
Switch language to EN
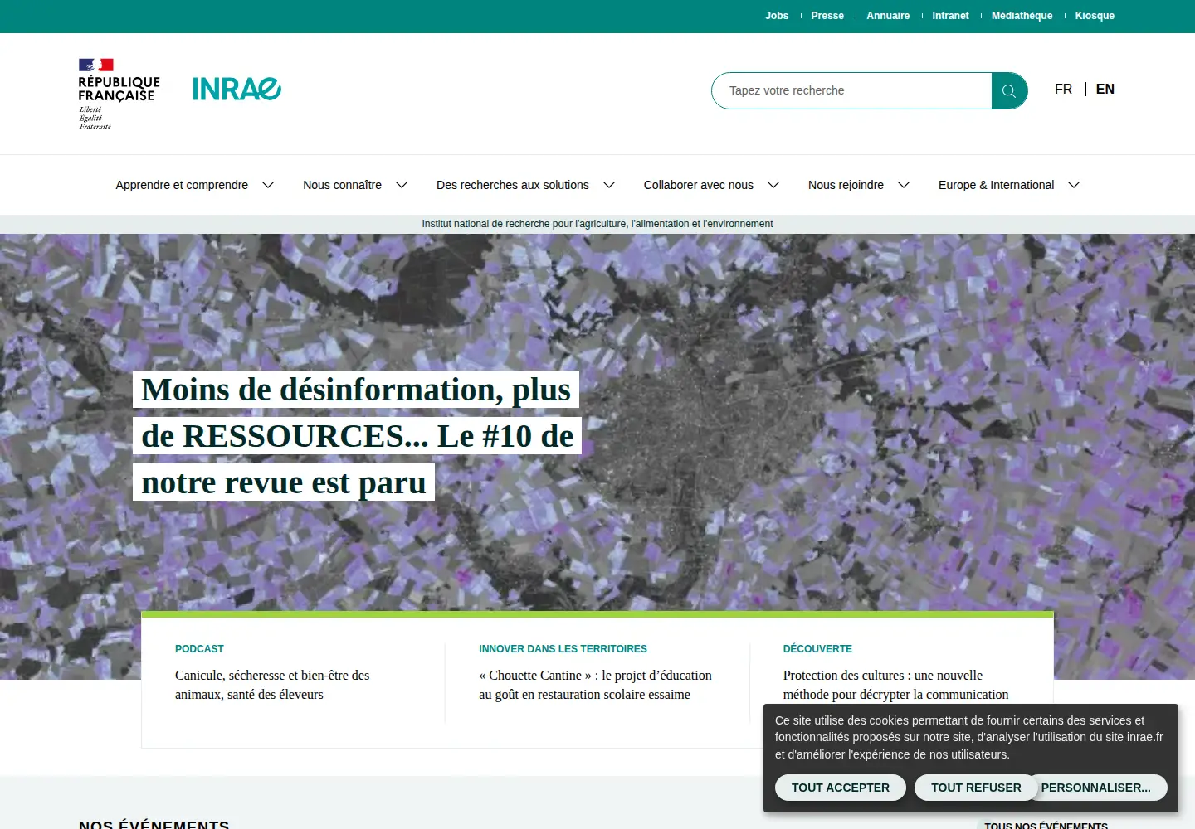pyautogui.click(x=1105, y=89)
